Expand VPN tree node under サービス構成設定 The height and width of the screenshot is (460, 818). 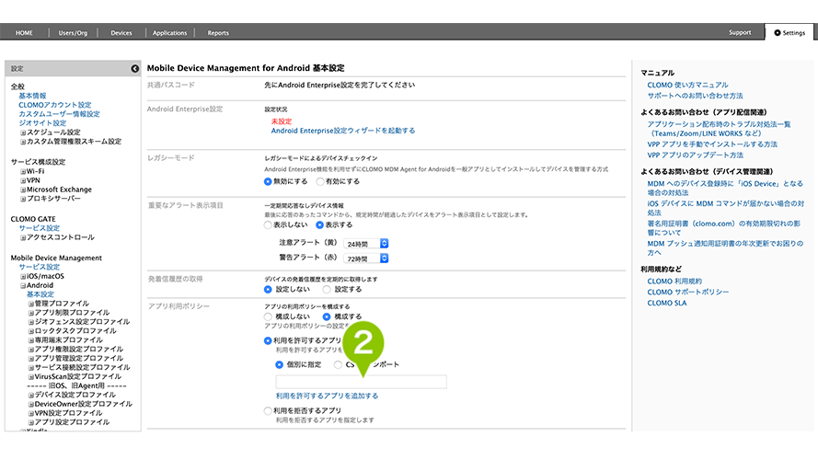click(23, 180)
